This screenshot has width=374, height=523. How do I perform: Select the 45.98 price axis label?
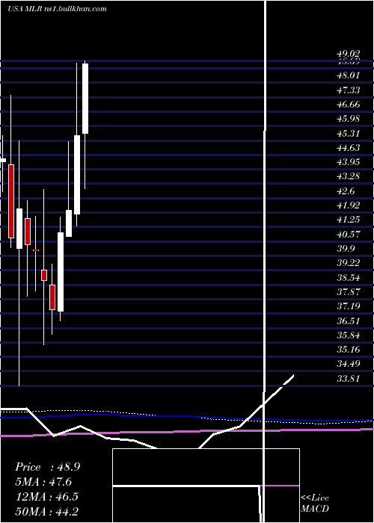point(348,119)
